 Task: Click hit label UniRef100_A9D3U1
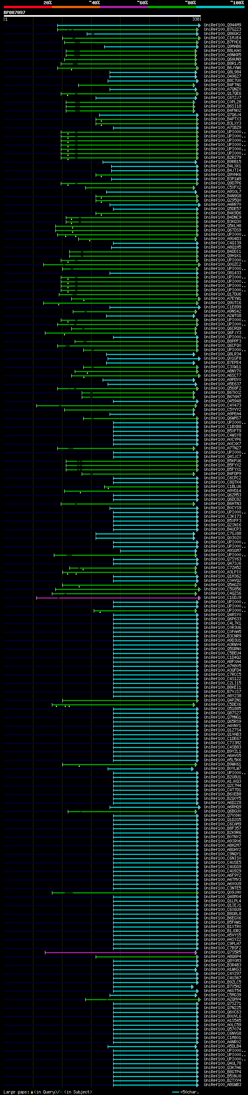coord(222,640)
